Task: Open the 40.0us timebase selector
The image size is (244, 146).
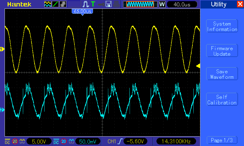Action: pos(182,4)
